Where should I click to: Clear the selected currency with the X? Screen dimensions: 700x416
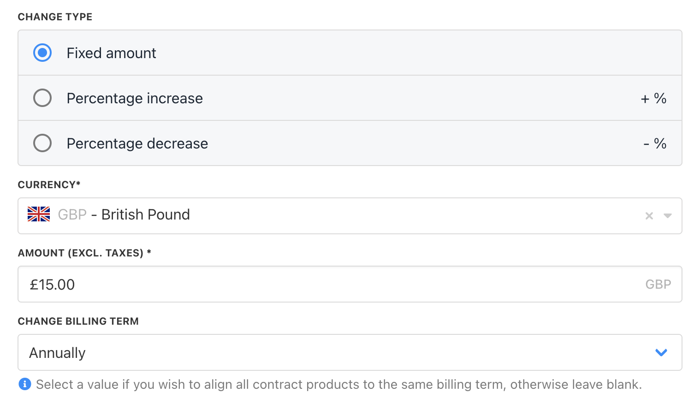pyautogui.click(x=649, y=216)
